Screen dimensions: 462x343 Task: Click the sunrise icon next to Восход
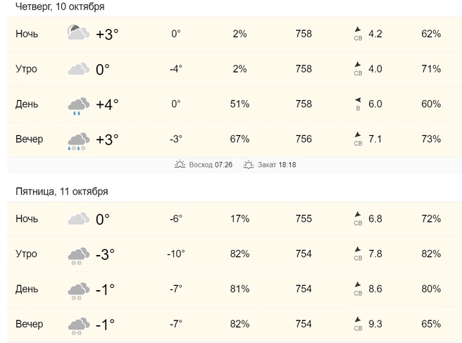pyautogui.click(x=180, y=165)
